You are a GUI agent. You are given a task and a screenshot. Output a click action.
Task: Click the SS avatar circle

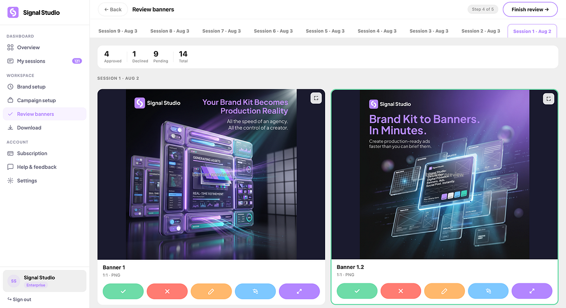14,281
